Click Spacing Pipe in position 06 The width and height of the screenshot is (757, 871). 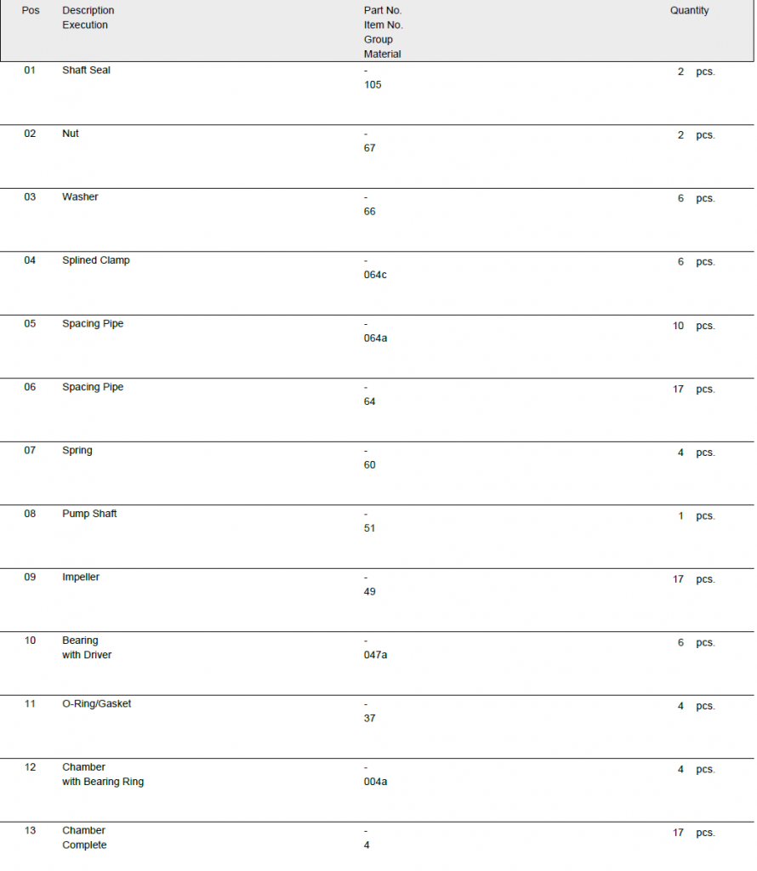point(93,387)
